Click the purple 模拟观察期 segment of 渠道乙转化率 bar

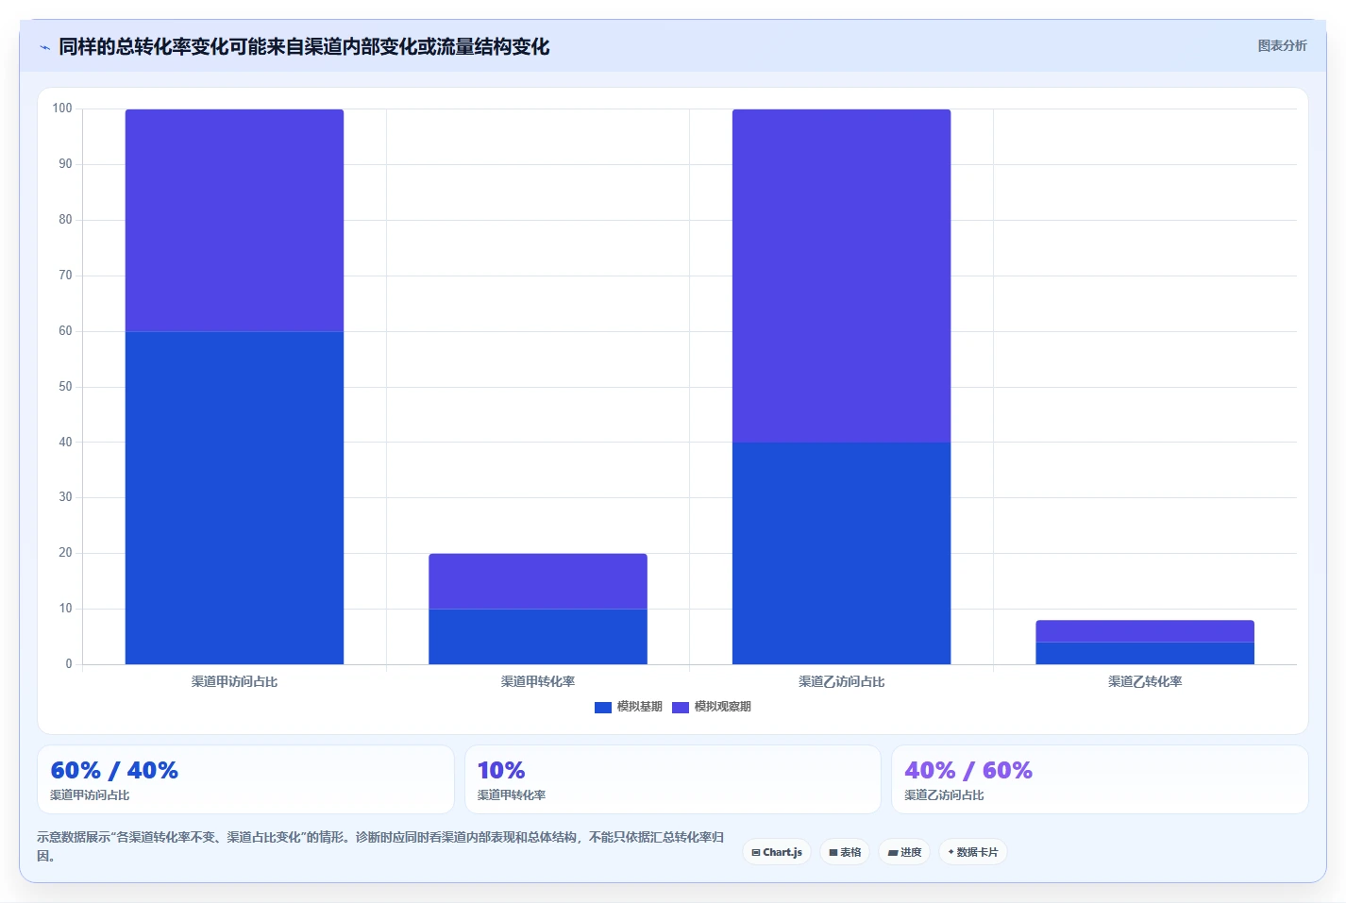click(x=1145, y=631)
